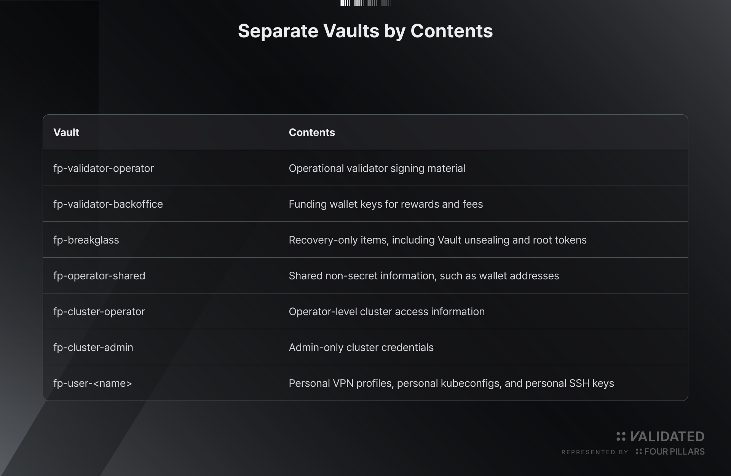The image size is (731, 476).
Task: Select the fp-operator-shared vault name
Action: [99, 276]
